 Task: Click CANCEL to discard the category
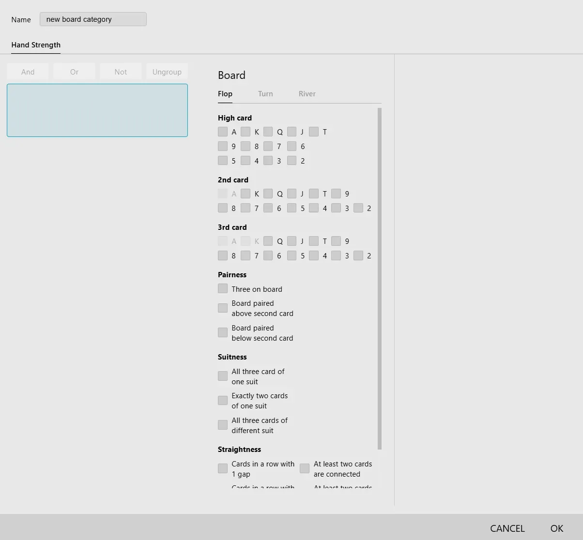click(x=507, y=528)
